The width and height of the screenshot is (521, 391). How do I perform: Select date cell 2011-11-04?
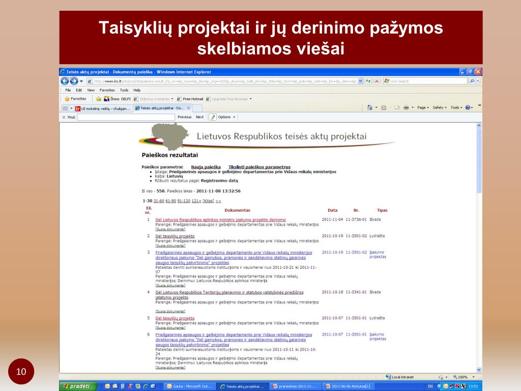pos(332,220)
